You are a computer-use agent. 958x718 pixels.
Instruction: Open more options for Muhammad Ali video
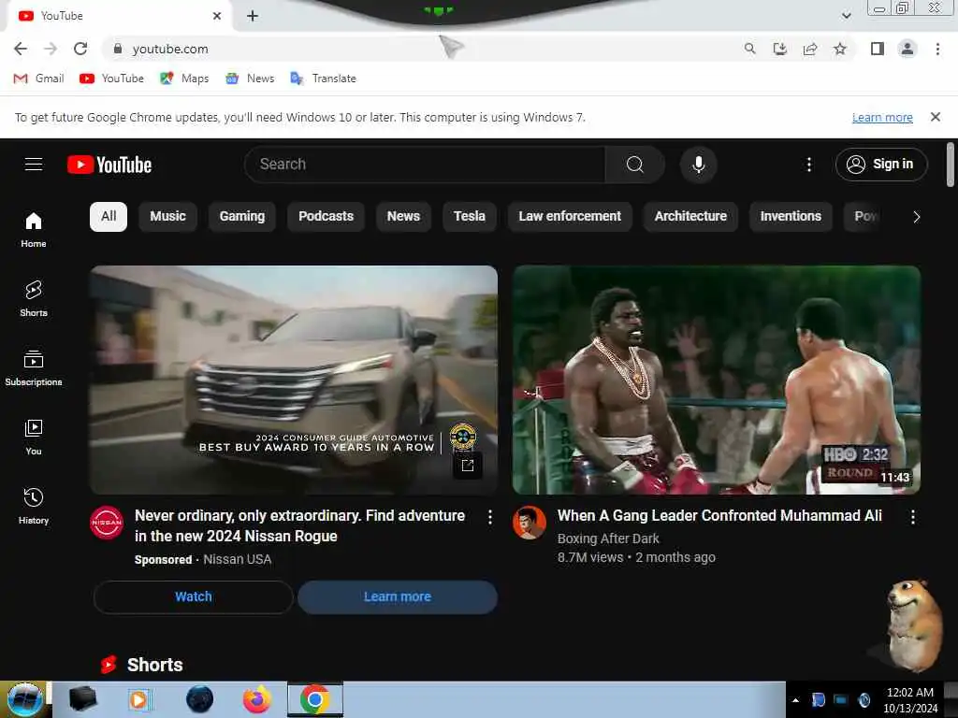click(913, 517)
